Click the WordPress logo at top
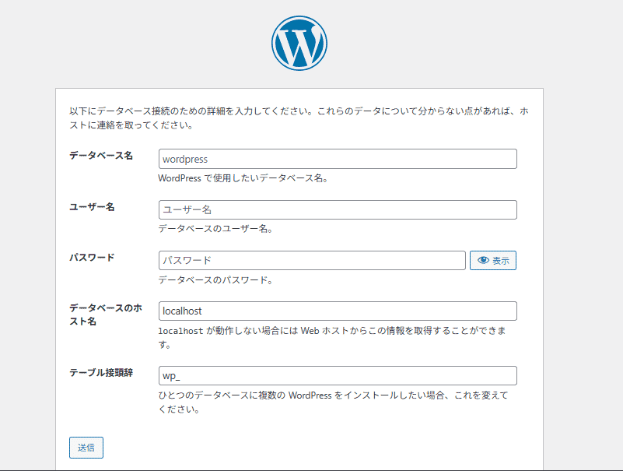The height and width of the screenshot is (471, 623). [299, 42]
